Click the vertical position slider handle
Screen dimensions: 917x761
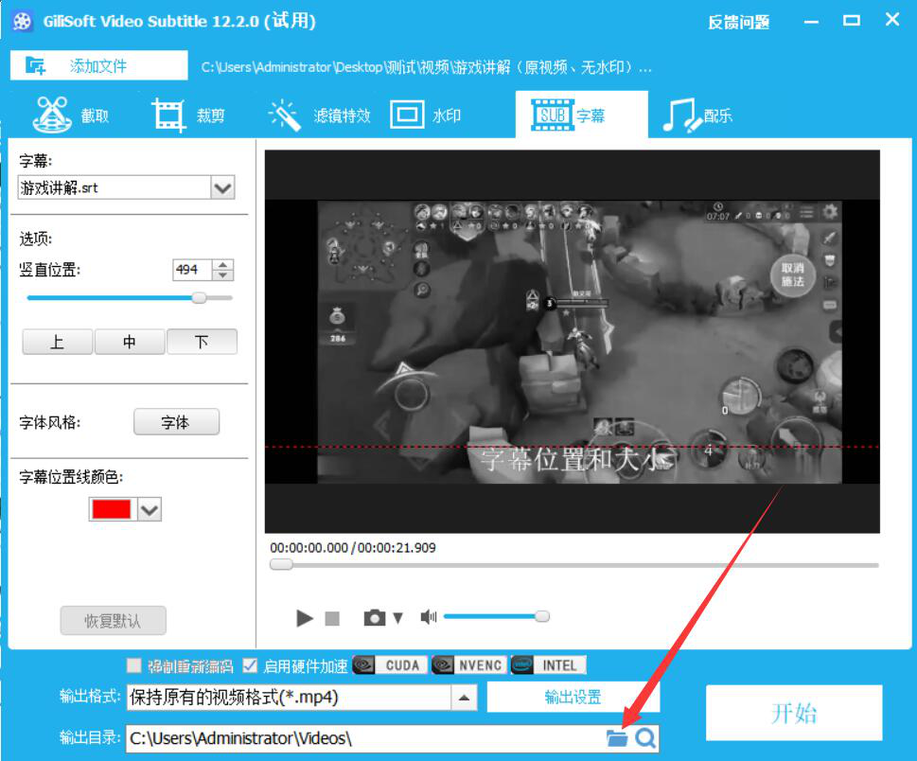pyautogui.click(x=199, y=298)
